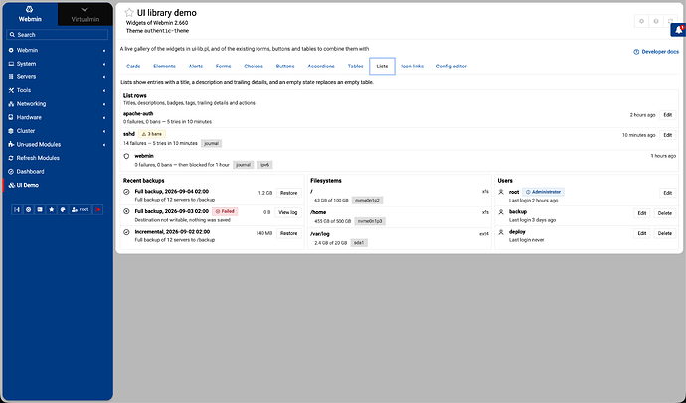Click the refresh icon in page header
The width and height of the screenshot is (686, 403).
tap(670, 21)
